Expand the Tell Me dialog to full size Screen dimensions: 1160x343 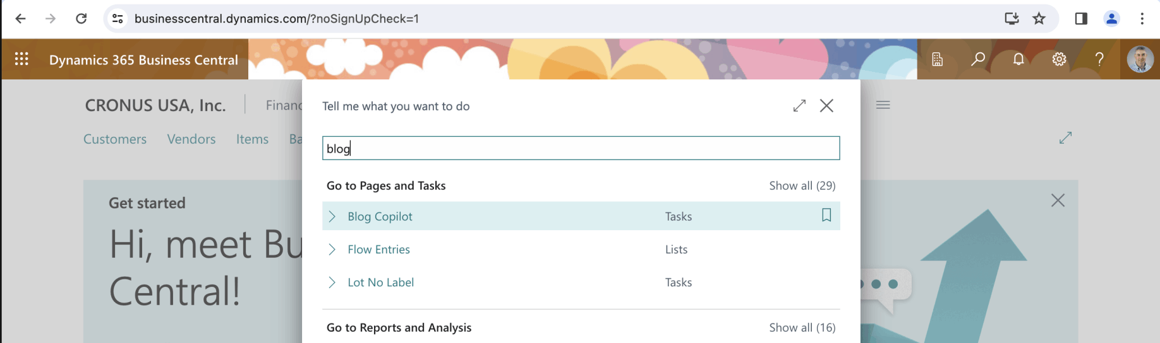[799, 106]
